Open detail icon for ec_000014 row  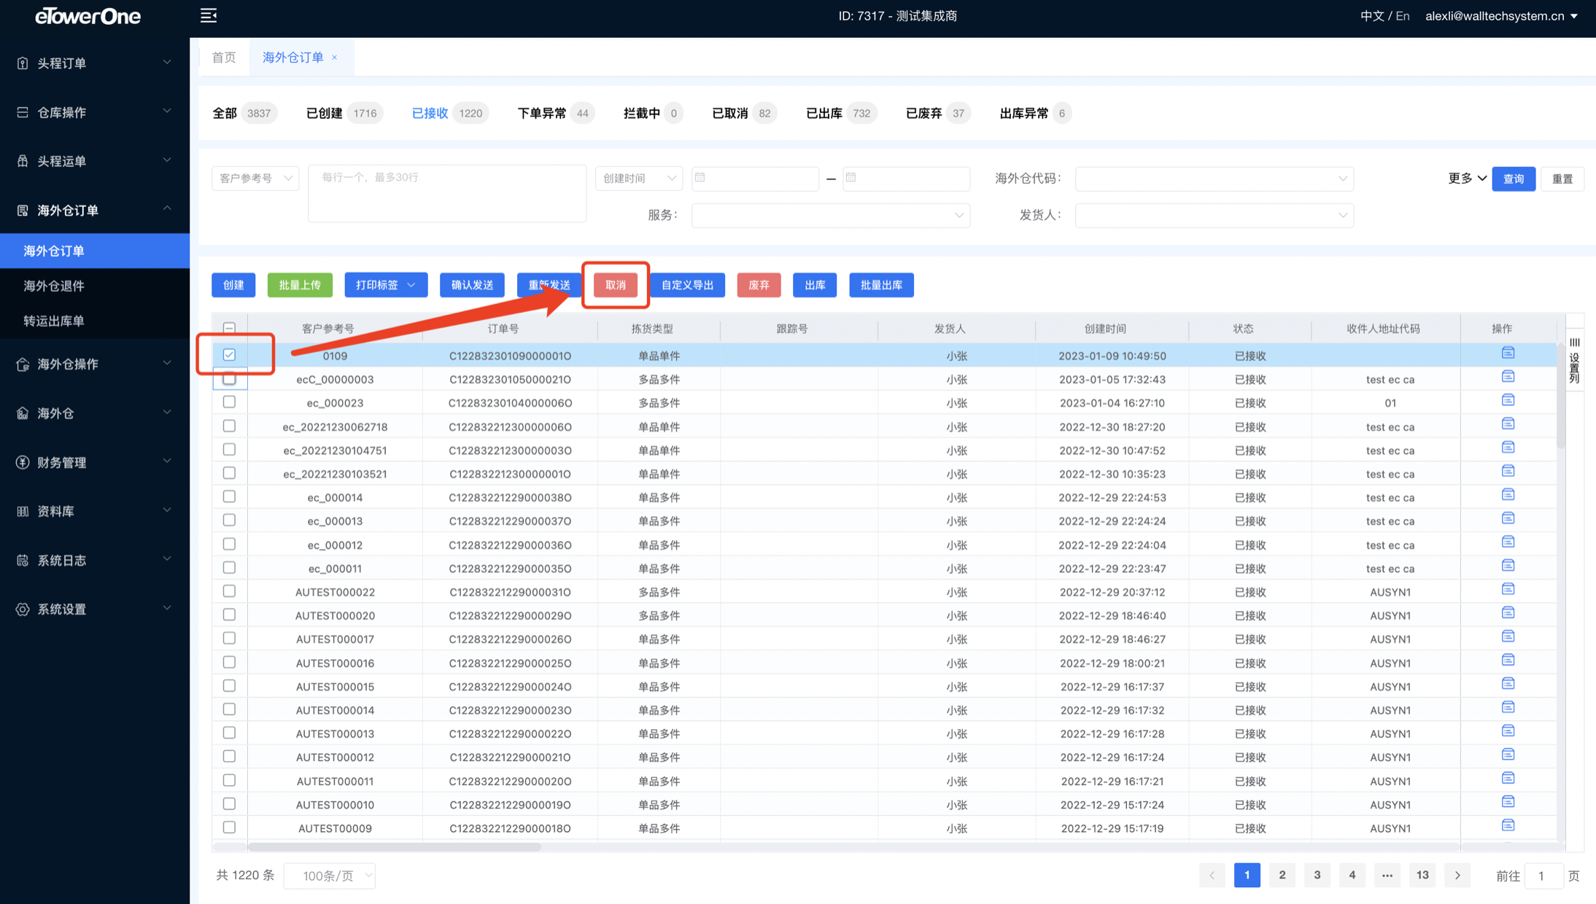tap(1508, 495)
